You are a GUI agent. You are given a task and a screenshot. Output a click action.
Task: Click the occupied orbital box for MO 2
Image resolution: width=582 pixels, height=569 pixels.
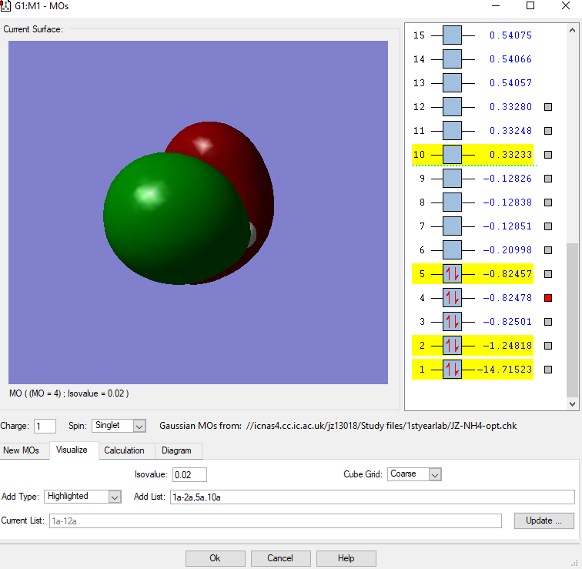pos(452,346)
